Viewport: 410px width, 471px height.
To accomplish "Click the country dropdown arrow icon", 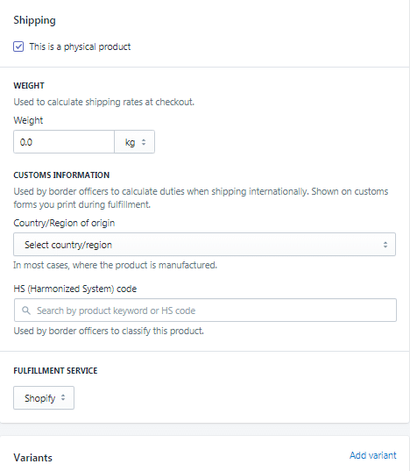I will (x=385, y=245).
